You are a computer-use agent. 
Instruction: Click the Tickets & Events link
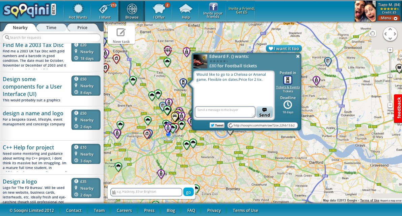point(288,87)
